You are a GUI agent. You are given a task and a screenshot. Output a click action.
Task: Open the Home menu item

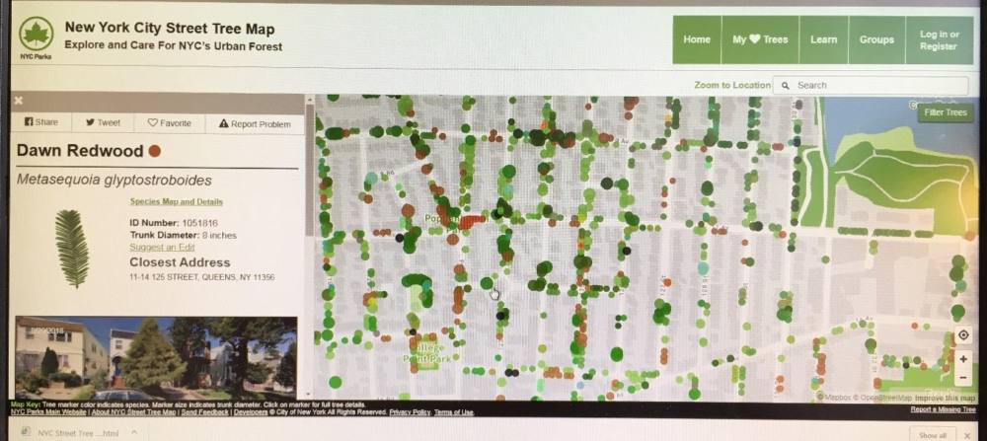[697, 39]
